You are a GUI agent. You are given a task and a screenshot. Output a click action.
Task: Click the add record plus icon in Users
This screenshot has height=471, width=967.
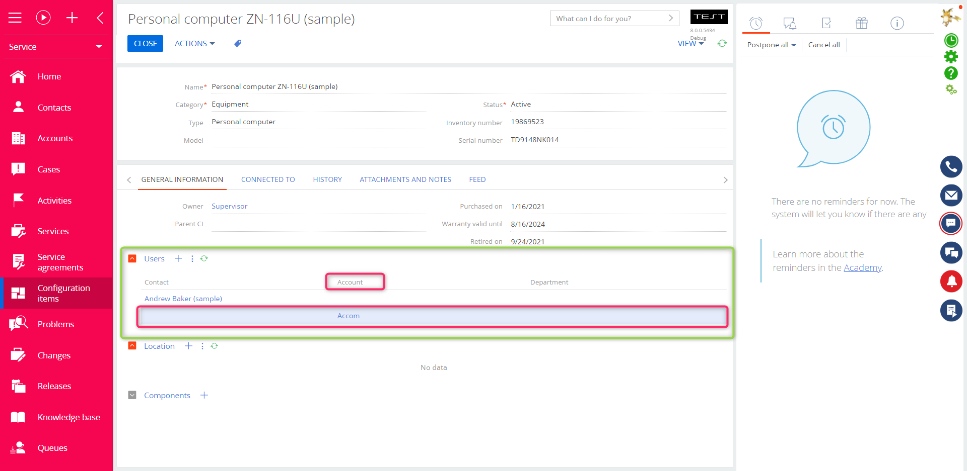pos(178,258)
